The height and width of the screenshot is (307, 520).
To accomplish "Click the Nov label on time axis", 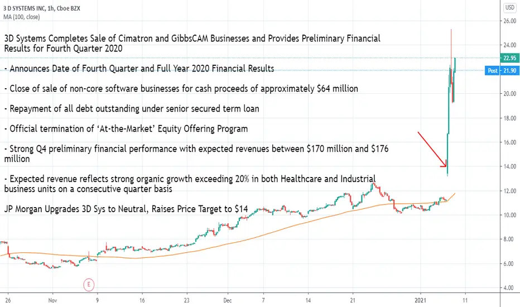I will (52, 300).
